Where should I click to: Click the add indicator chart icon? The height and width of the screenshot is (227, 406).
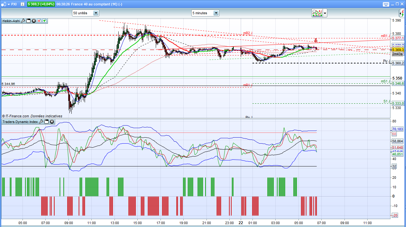(317, 13)
